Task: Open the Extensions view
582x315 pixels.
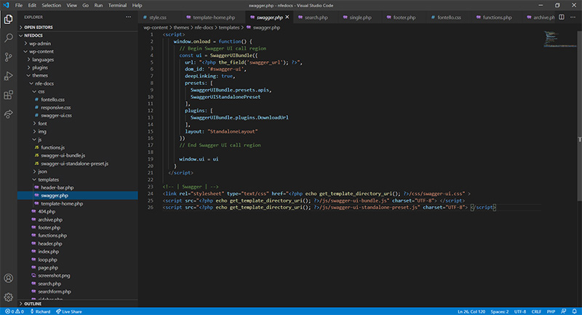Action: pos(8,95)
